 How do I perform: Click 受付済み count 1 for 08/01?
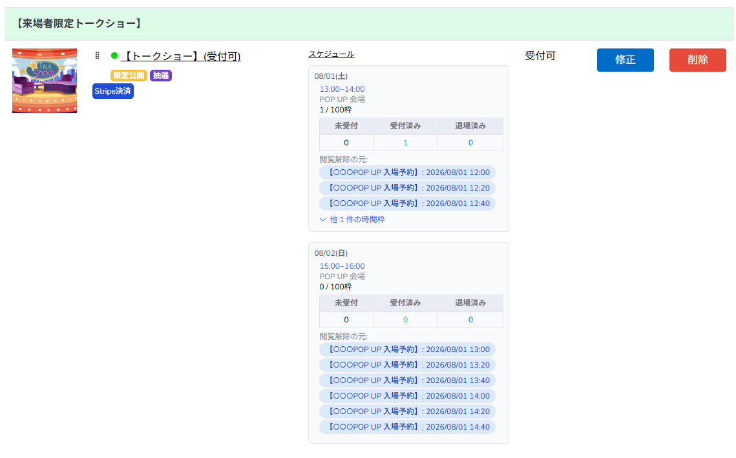pyautogui.click(x=406, y=143)
